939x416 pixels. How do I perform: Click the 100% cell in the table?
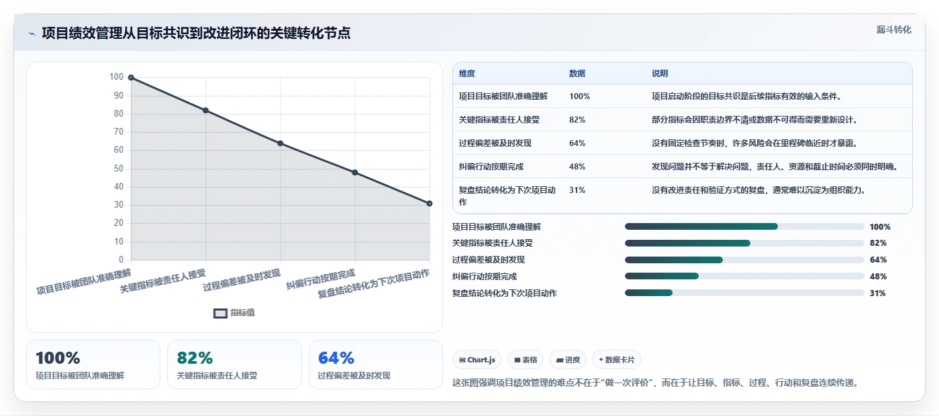pos(579,96)
